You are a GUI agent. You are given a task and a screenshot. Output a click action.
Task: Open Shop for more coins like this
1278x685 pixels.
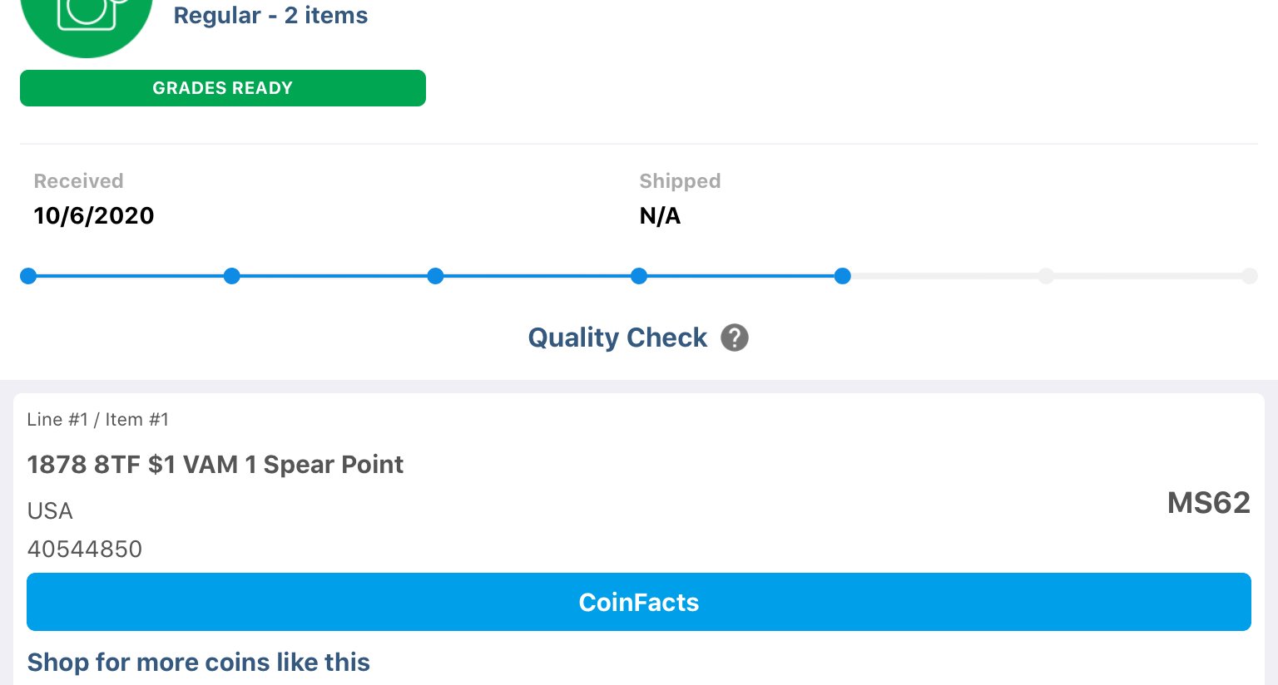(x=199, y=662)
